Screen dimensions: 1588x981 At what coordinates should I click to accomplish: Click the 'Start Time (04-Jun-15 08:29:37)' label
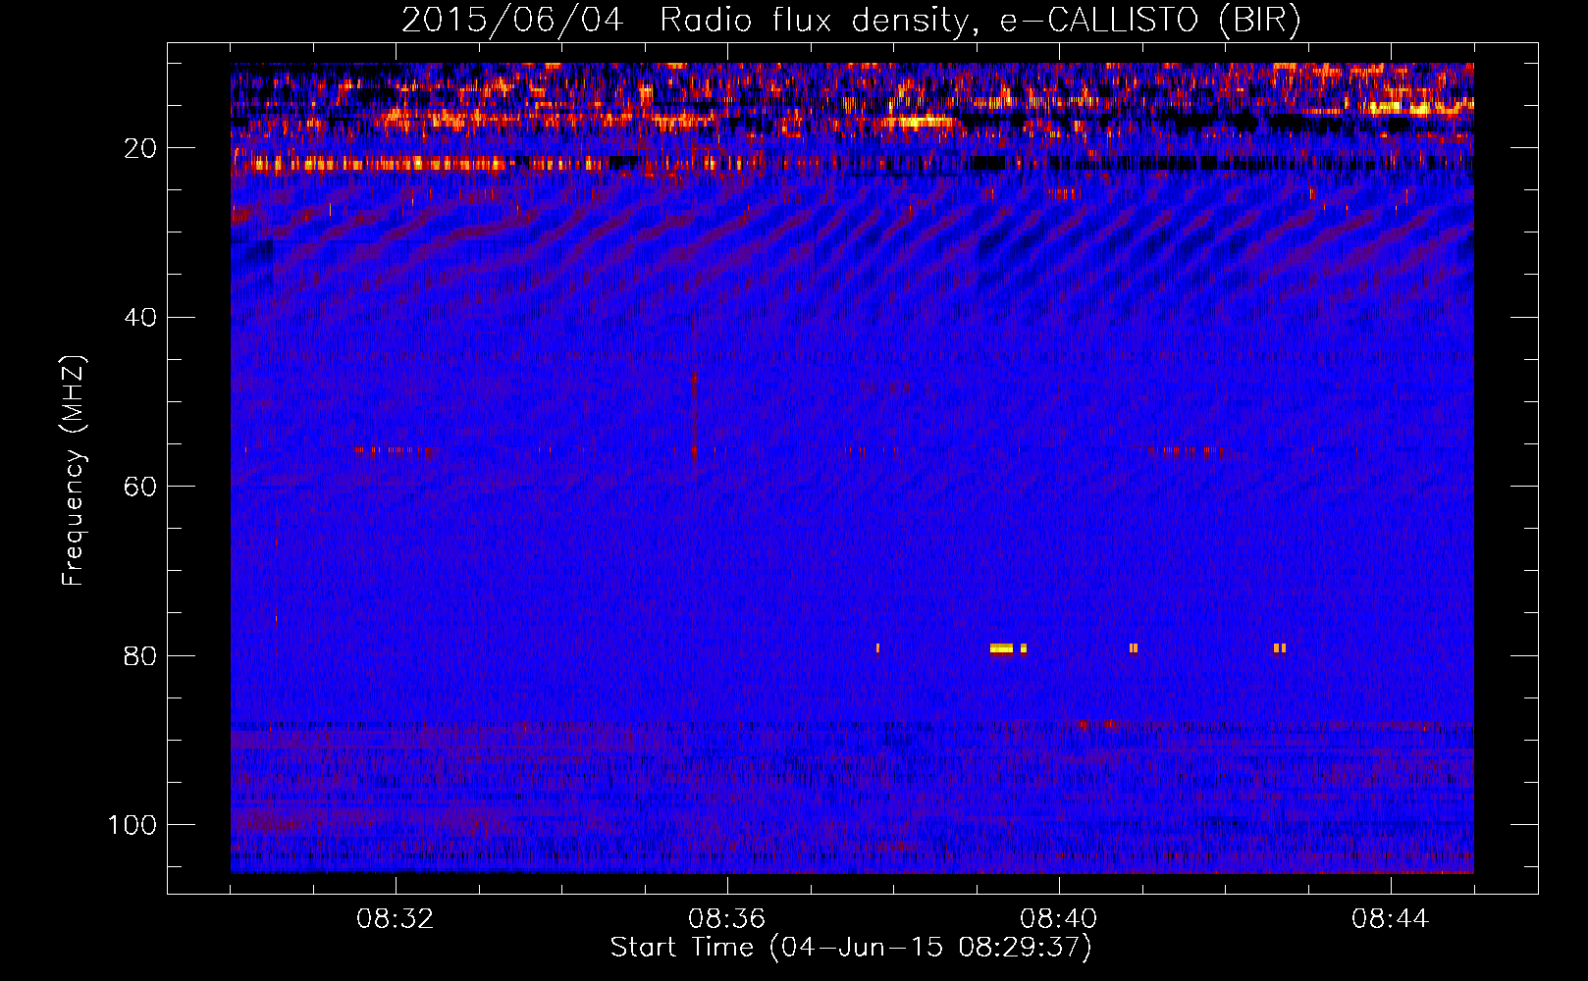(x=851, y=948)
